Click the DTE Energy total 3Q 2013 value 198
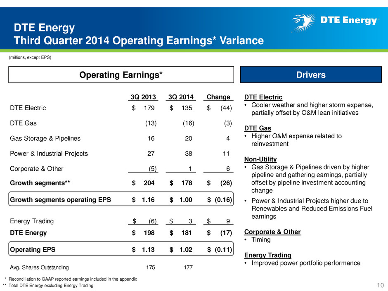Image resolution: width=388 pixels, height=291 pixels. (x=149, y=233)
